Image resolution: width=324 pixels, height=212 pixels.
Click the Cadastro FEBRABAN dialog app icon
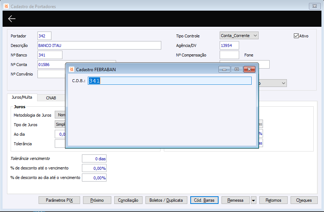pyautogui.click(x=72, y=69)
